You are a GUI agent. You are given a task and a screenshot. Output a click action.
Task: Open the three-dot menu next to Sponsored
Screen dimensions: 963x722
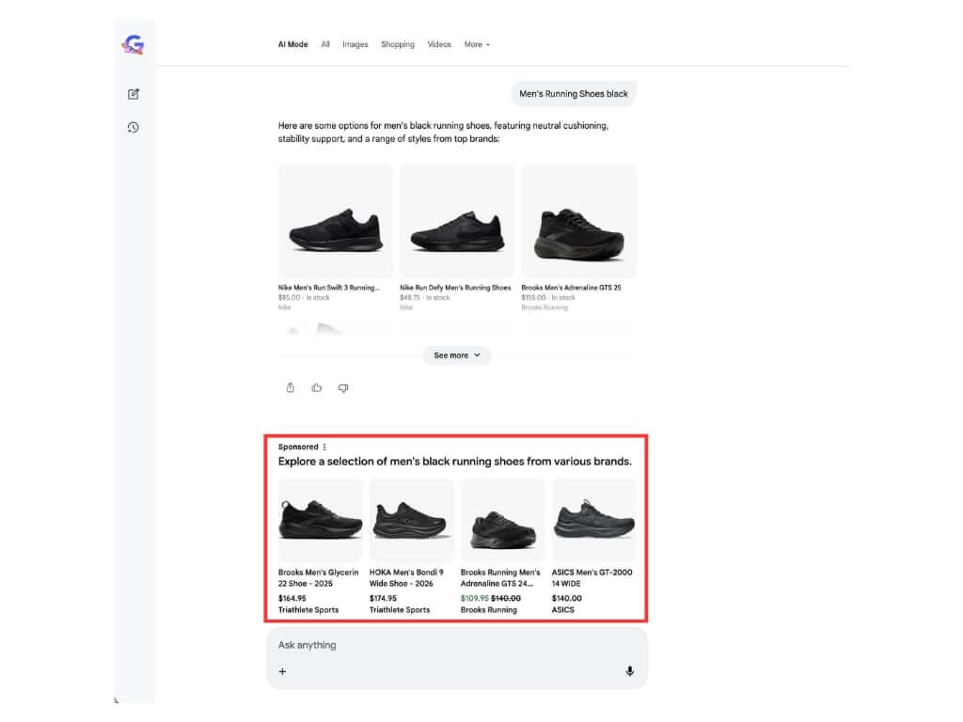(x=324, y=447)
